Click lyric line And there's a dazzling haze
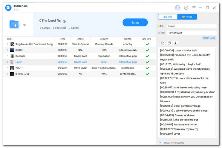Image resolution: width=222 pixels, height=148 pixels. pos(183,87)
